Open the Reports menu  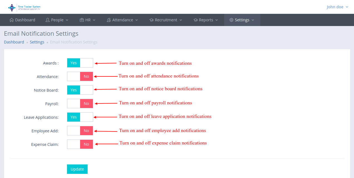tap(206, 20)
